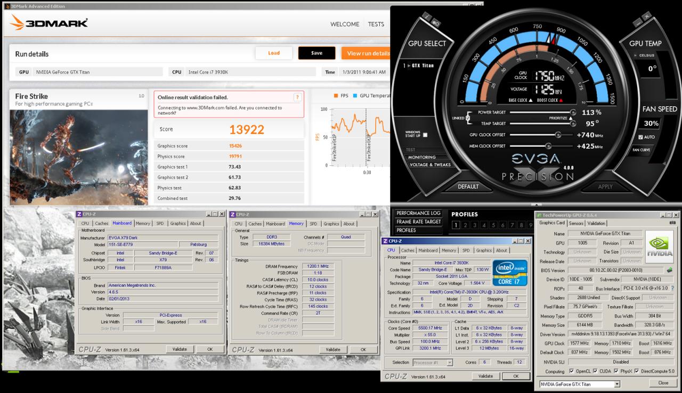The image size is (682, 393).
Task: Click the Z icon of CPU-Z Mainboard window
Action: 79,214
